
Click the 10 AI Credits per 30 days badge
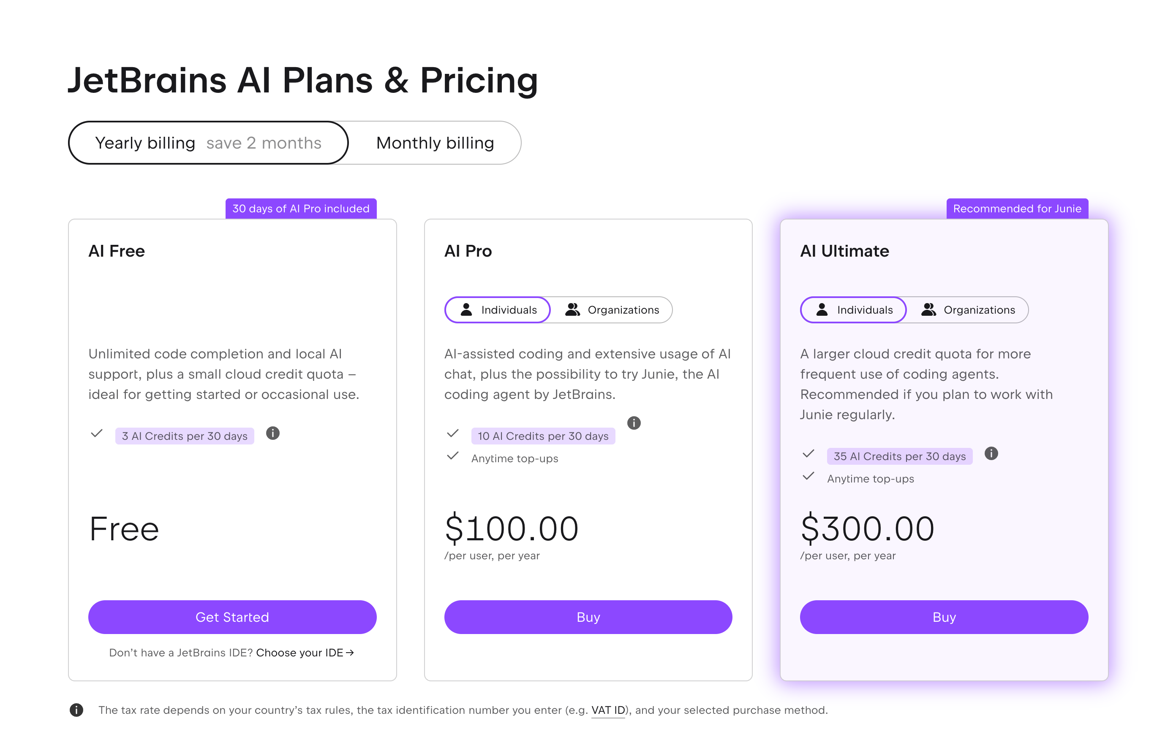542,436
